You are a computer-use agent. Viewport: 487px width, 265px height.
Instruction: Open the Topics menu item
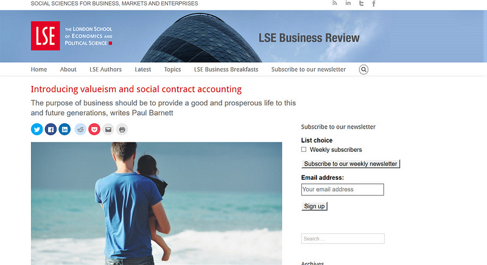(172, 69)
